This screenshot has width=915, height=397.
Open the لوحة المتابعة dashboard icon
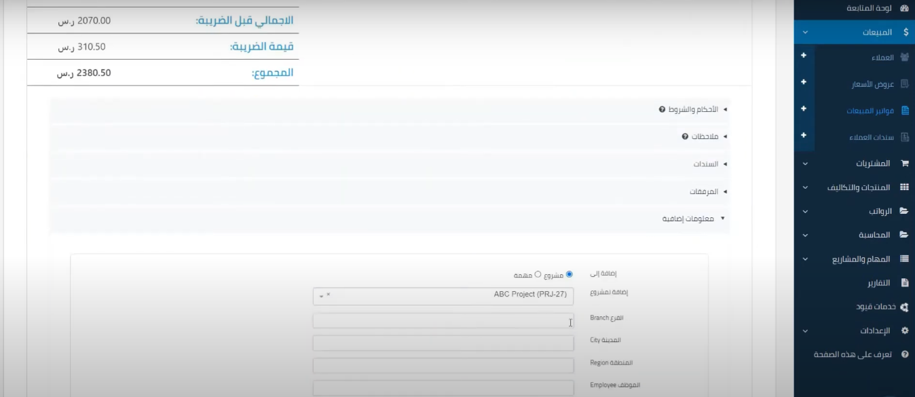[x=903, y=9]
